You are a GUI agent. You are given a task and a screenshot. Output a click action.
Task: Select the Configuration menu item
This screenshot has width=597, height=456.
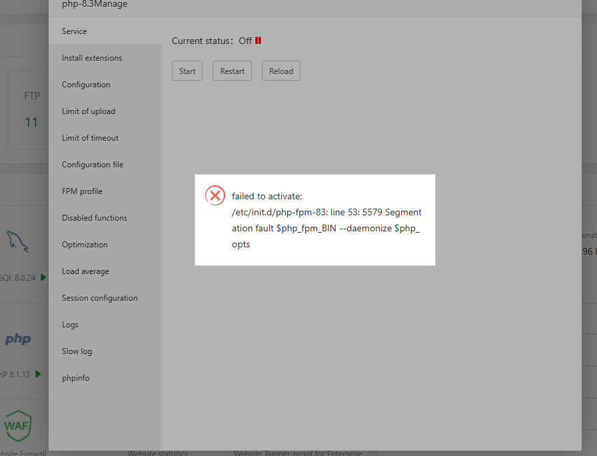(105, 85)
